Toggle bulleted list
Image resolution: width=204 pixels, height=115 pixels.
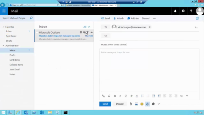[142, 96]
